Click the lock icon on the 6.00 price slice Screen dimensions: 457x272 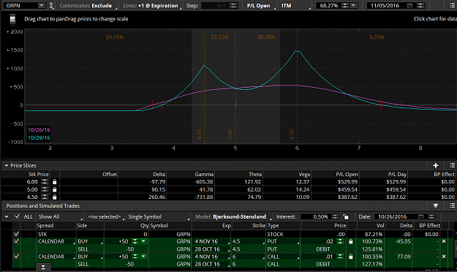[55, 181]
